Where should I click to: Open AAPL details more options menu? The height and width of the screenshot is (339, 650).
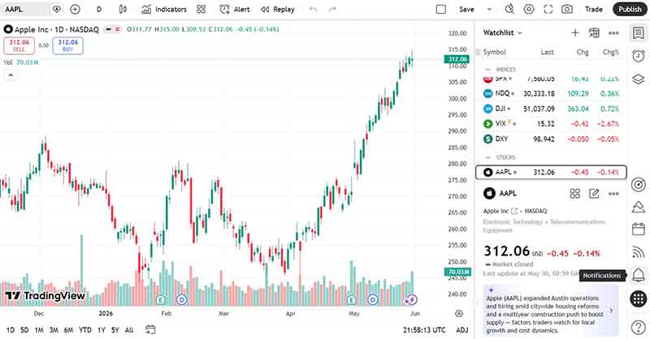(x=613, y=193)
